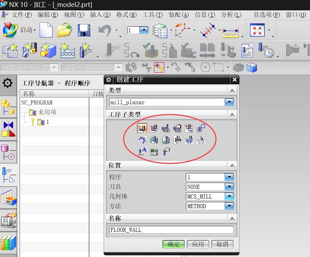Click the measure distance ruler icon
Screen dimensions: 310x257
(230, 32)
